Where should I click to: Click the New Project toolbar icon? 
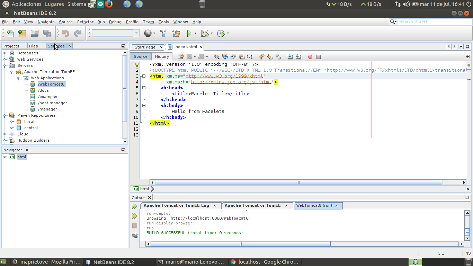(22, 34)
